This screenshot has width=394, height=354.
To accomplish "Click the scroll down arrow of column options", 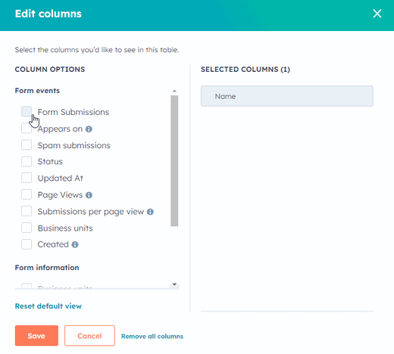I will (174, 284).
